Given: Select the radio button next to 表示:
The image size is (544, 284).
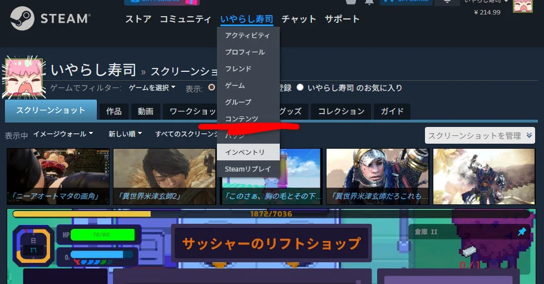Looking at the screenshot, I should coord(211,87).
